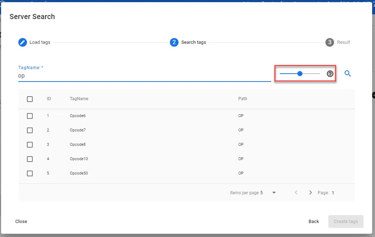Image resolution: width=375 pixels, height=237 pixels.
Task: Click the OP path in Opcode50 row
Action: click(241, 173)
